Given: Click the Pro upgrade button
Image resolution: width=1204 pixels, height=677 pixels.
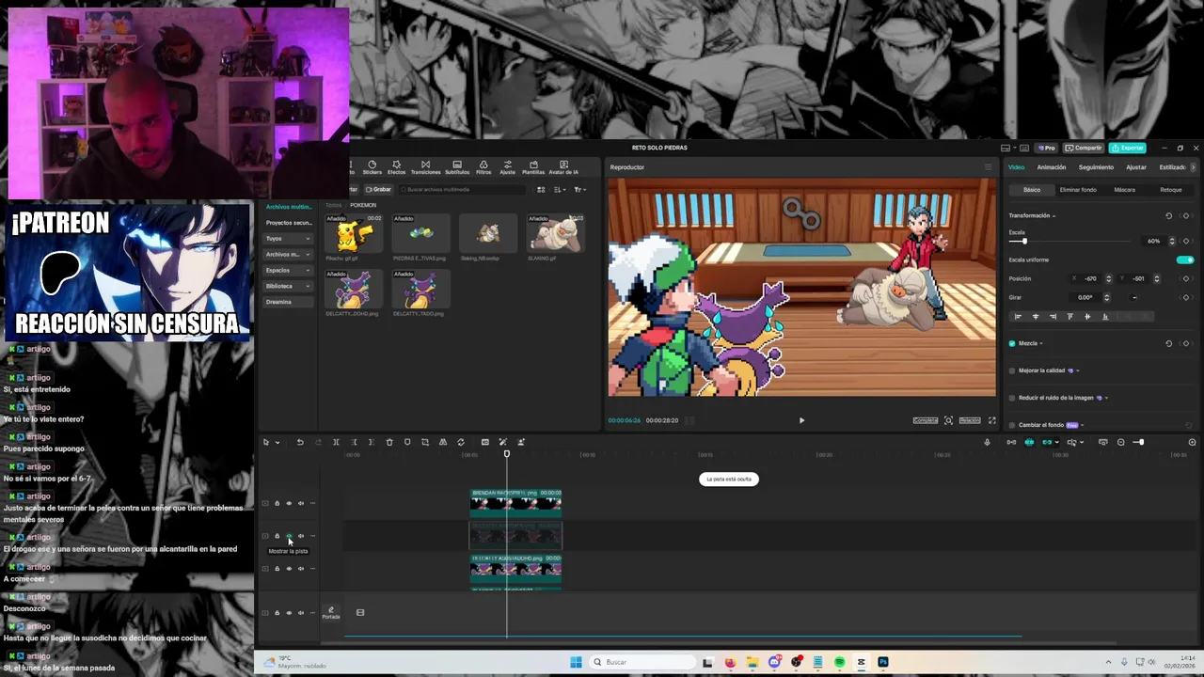Looking at the screenshot, I should click(x=1046, y=148).
